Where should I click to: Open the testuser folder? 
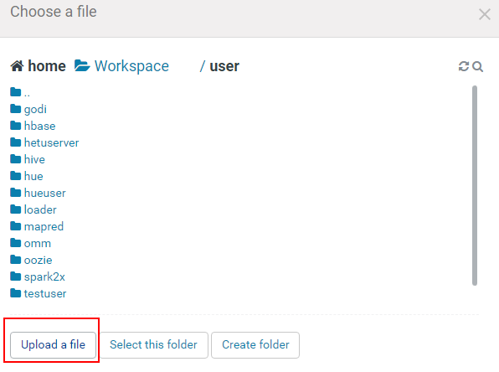(45, 293)
